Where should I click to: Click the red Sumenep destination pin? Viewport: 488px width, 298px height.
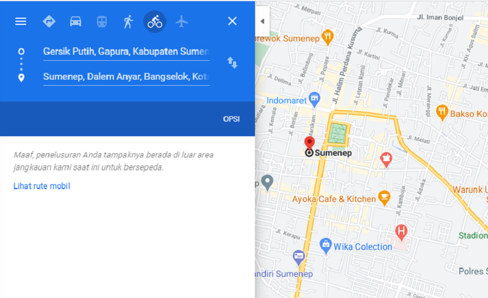click(x=309, y=142)
